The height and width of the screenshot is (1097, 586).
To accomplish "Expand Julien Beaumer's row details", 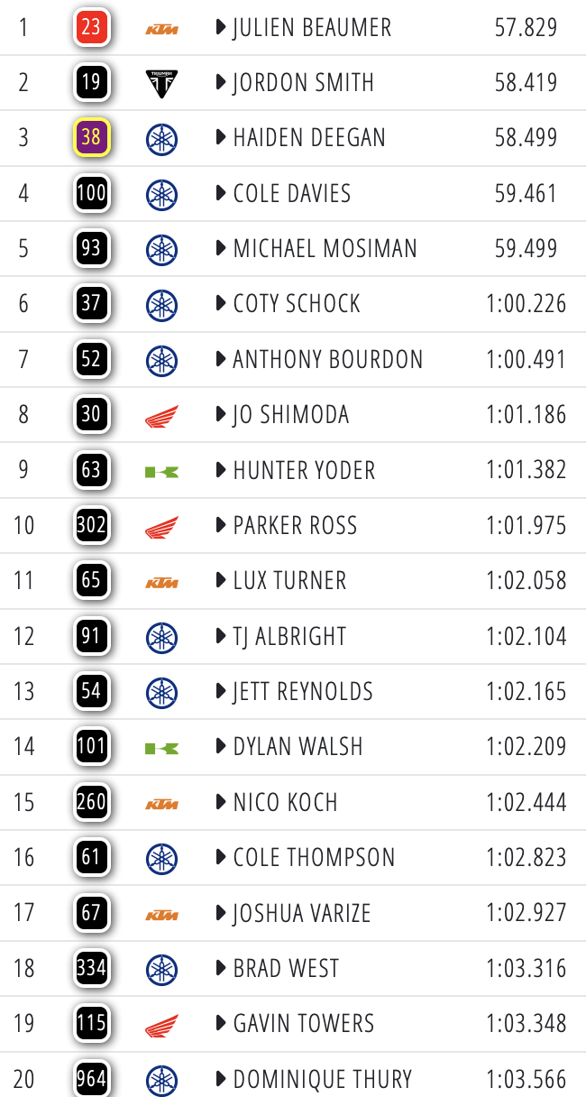I will click(x=221, y=28).
